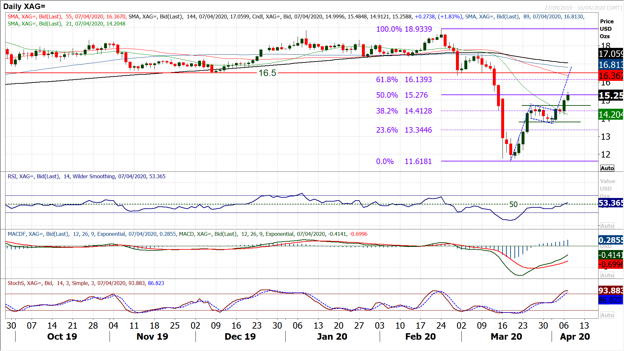Click the 06 date tick in April
This screenshot has height=351, width=624.
564,325
